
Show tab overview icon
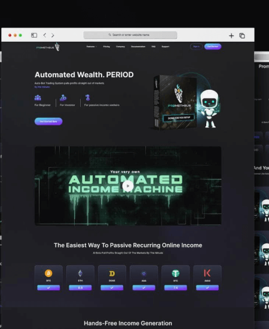pyautogui.click(x=242, y=36)
